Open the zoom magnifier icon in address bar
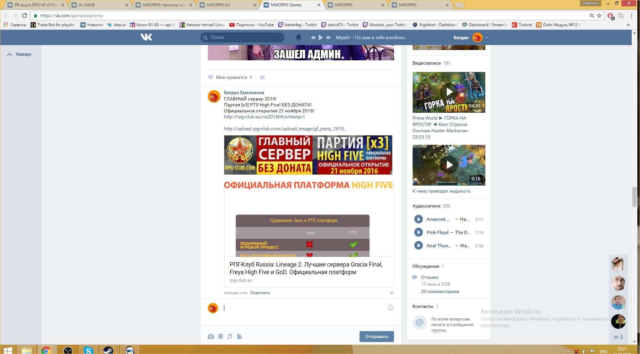This screenshot has height=354, width=640. 592,16
